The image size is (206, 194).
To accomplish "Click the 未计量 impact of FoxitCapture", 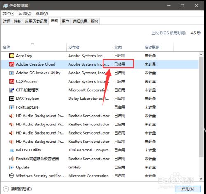I will point(150,107).
